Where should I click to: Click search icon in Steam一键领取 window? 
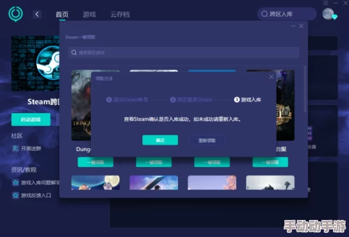[74, 52]
